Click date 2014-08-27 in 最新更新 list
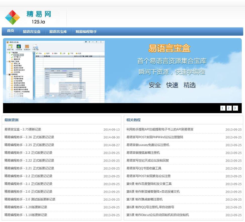The image size is (245, 222). tap(112, 145)
